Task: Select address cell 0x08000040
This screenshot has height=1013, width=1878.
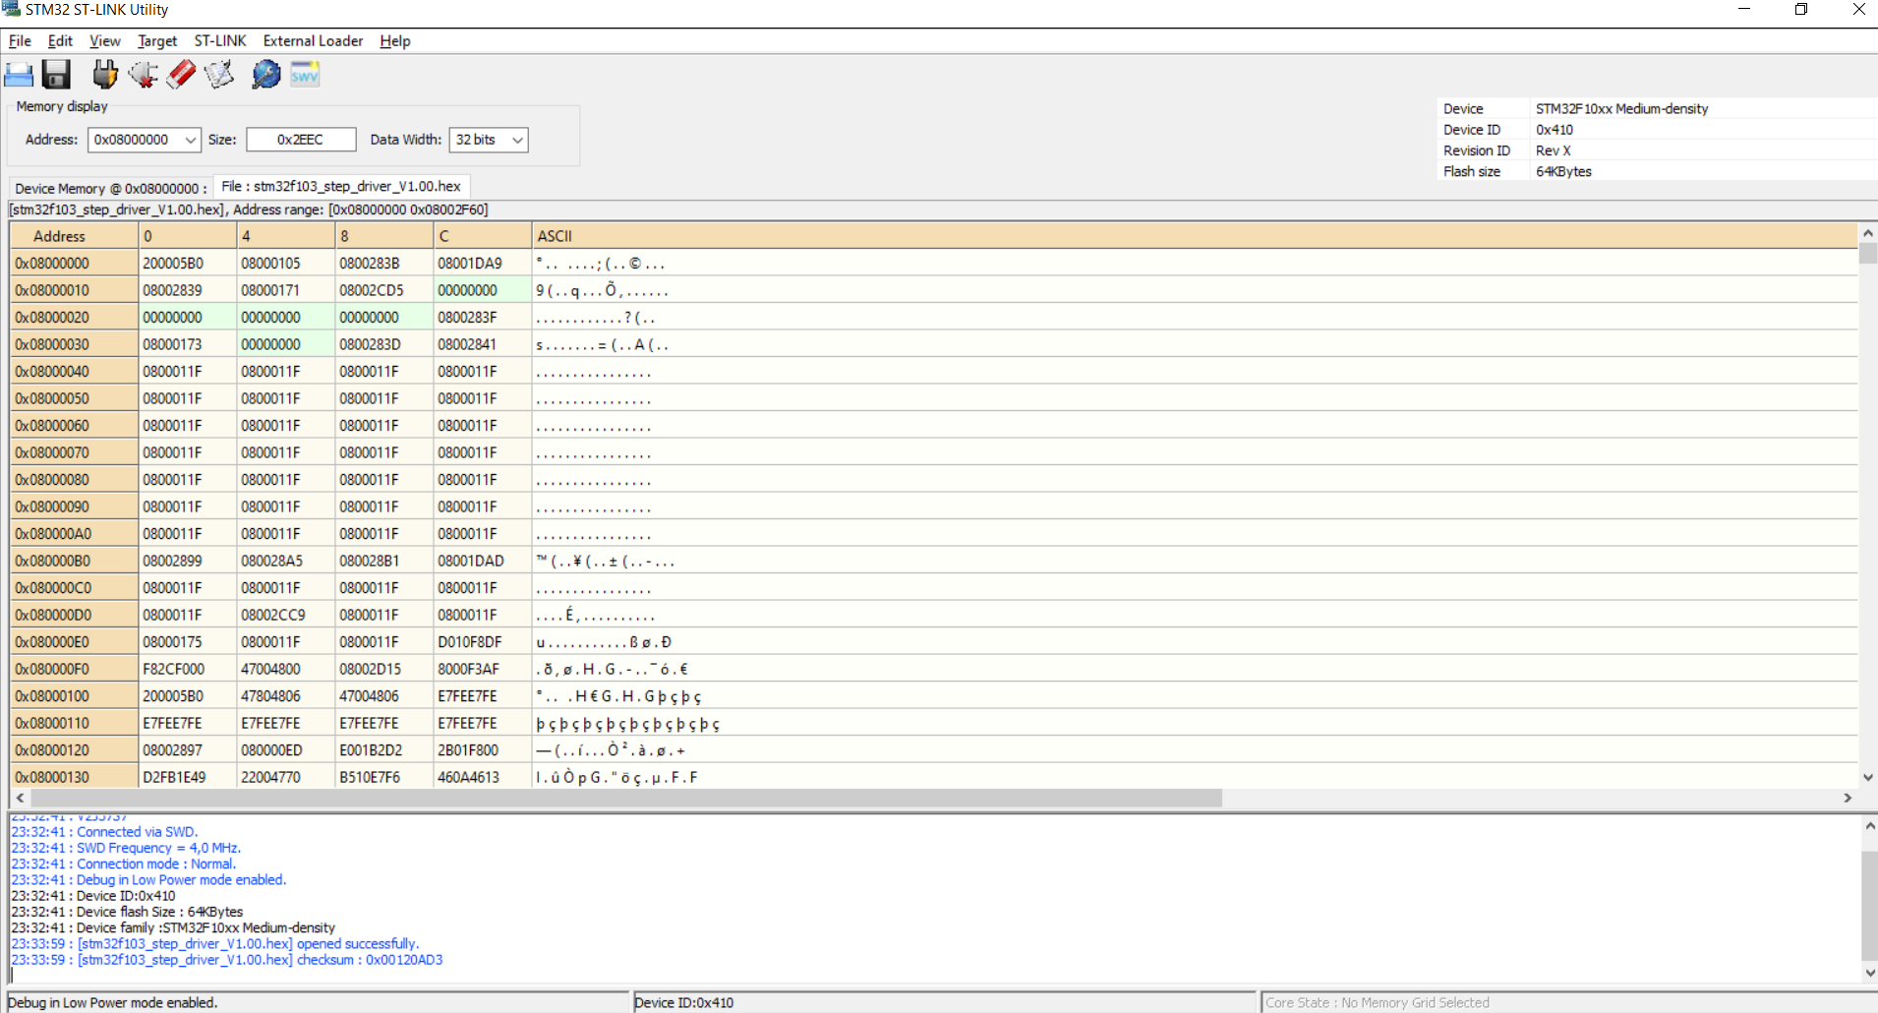Action: click(74, 372)
